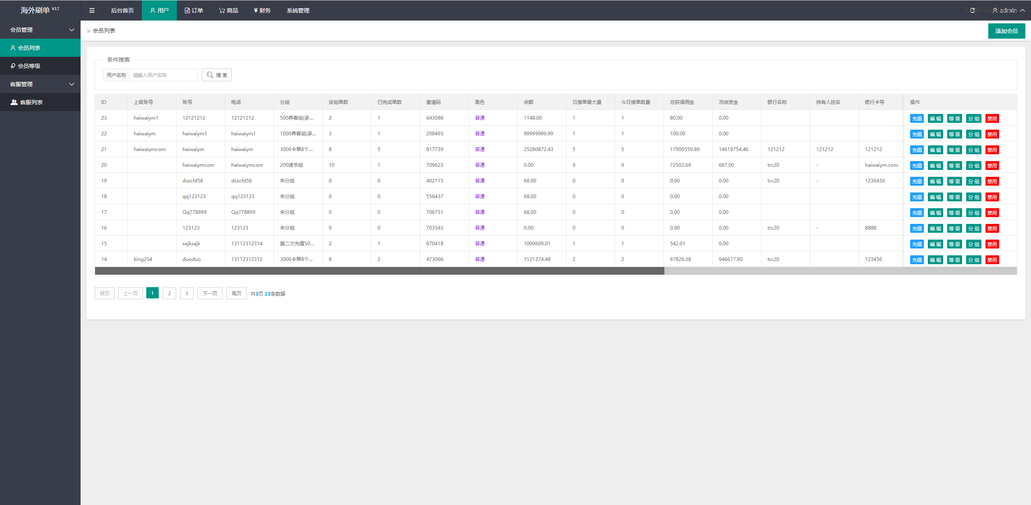1031x505 pixels.
Task: Open the 系统管理 menu
Action: (298, 10)
